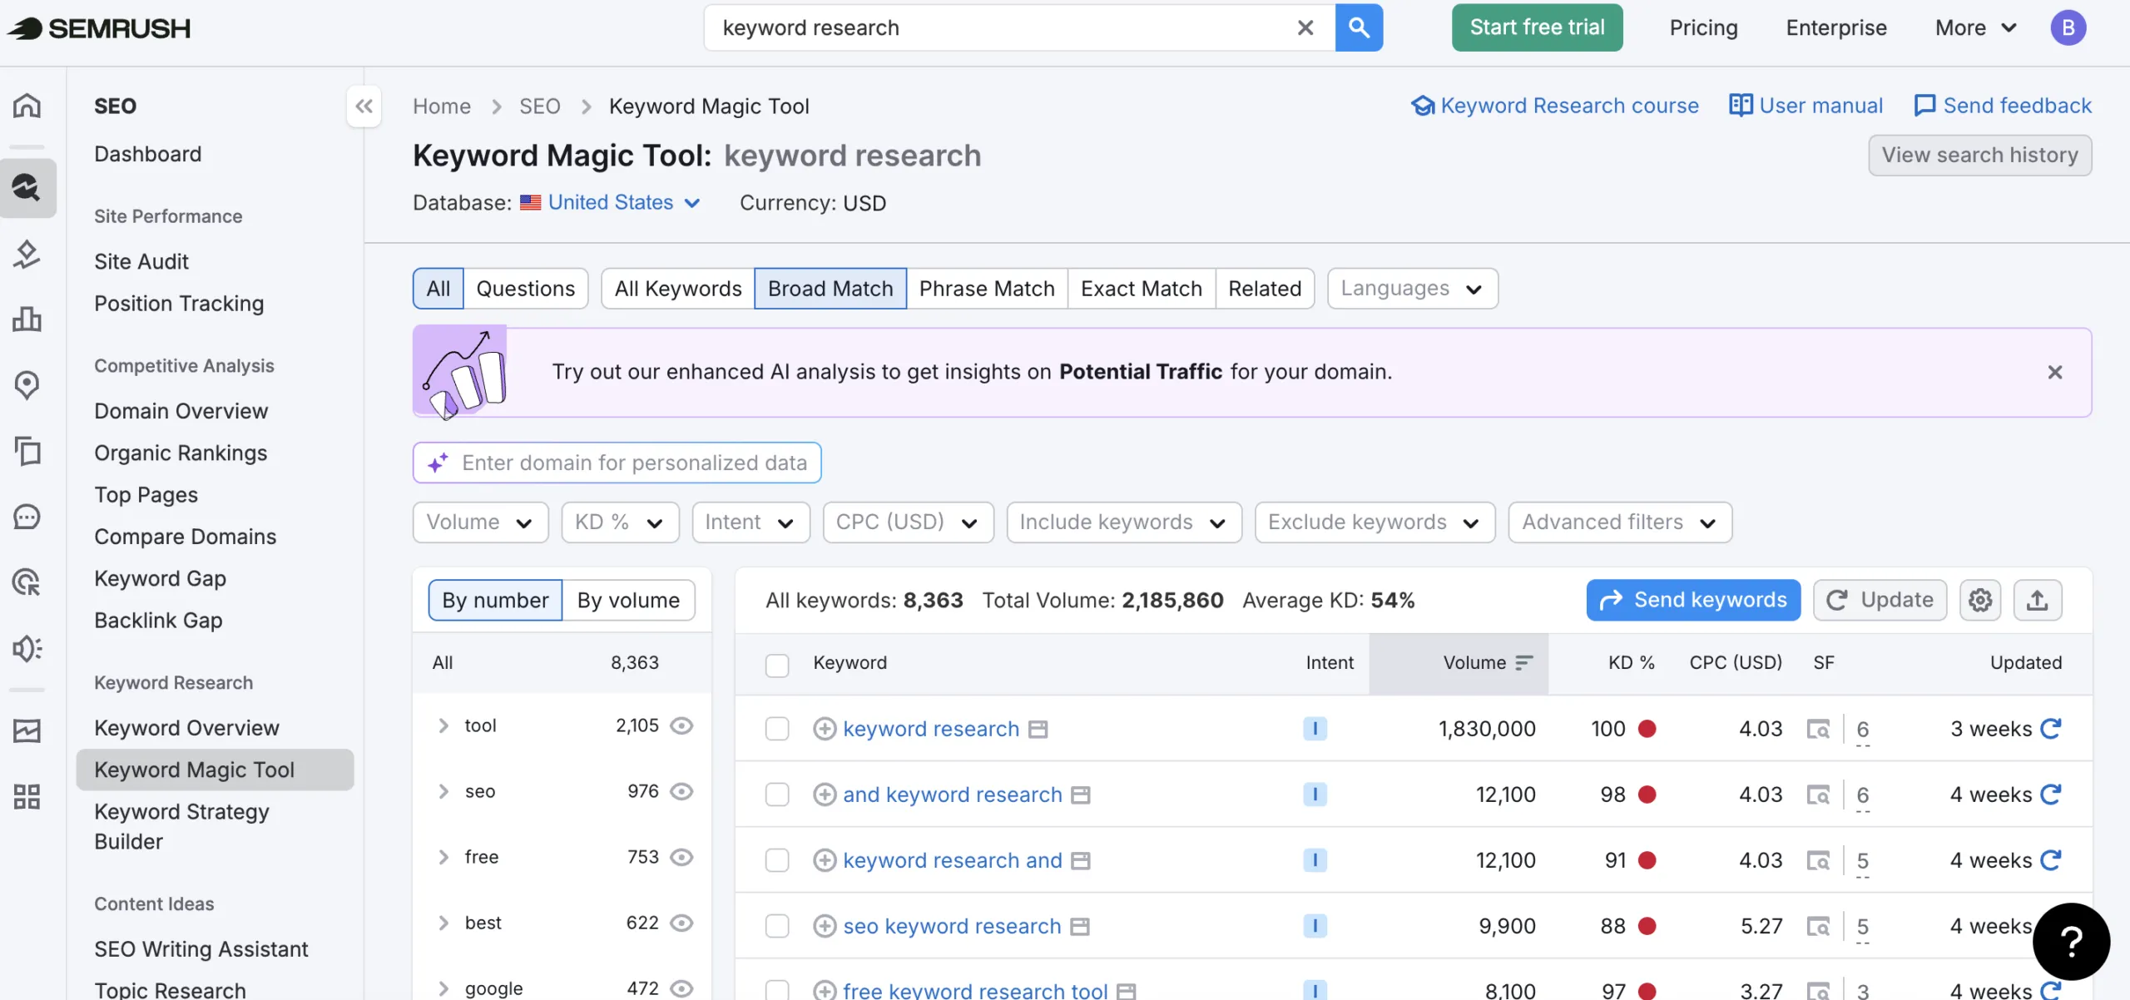Open the Languages dropdown

tap(1412, 289)
